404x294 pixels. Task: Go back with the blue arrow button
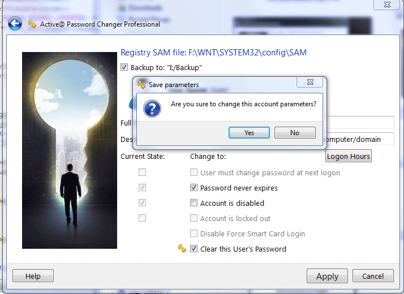click(x=15, y=24)
